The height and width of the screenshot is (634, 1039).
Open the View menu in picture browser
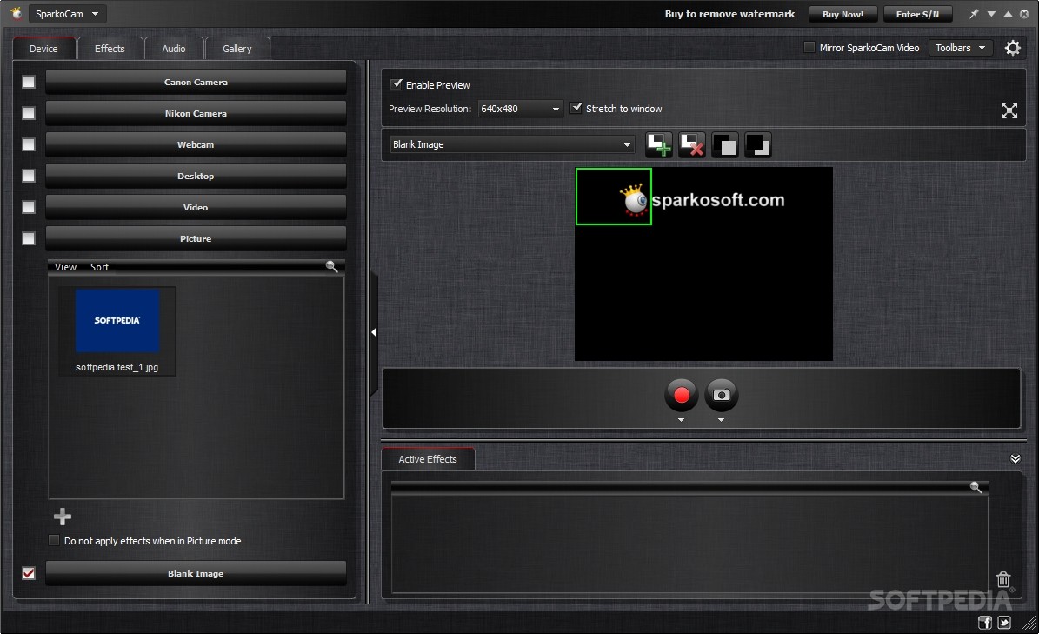pos(65,267)
